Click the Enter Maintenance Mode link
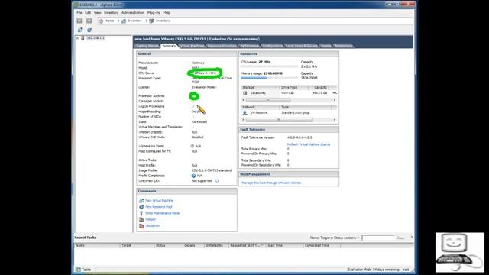489x275 pixels. (163, 213)
